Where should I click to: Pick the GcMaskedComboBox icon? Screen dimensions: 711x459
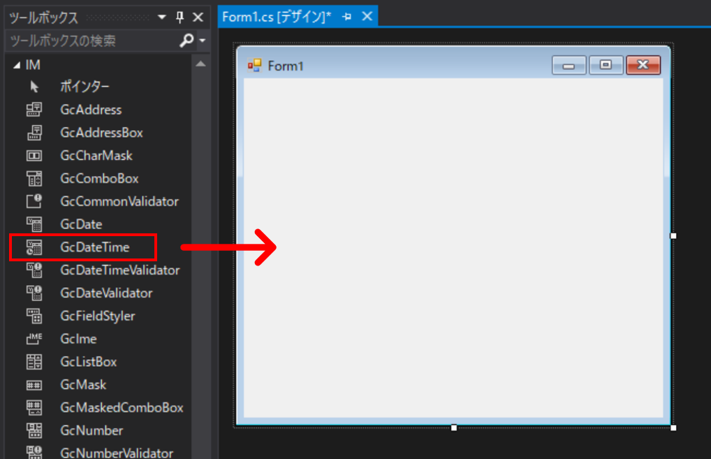(x=34, y=407)
